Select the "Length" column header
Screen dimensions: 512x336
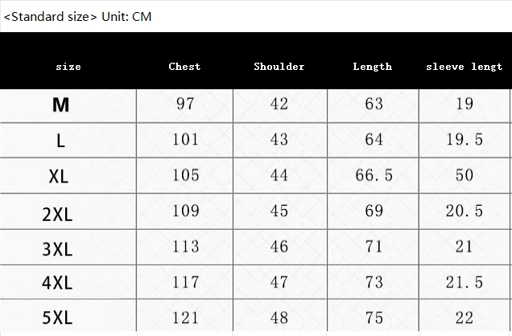tap(372, 67)
